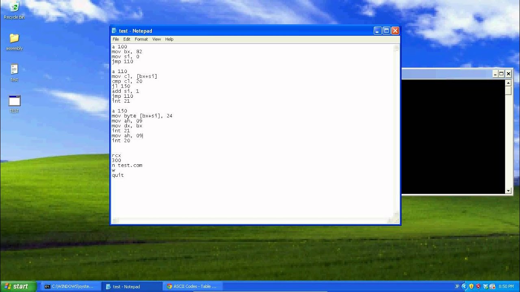
Task: Click the line 'mov byte [bx+si], 24'
Action: tap(142, 116)
